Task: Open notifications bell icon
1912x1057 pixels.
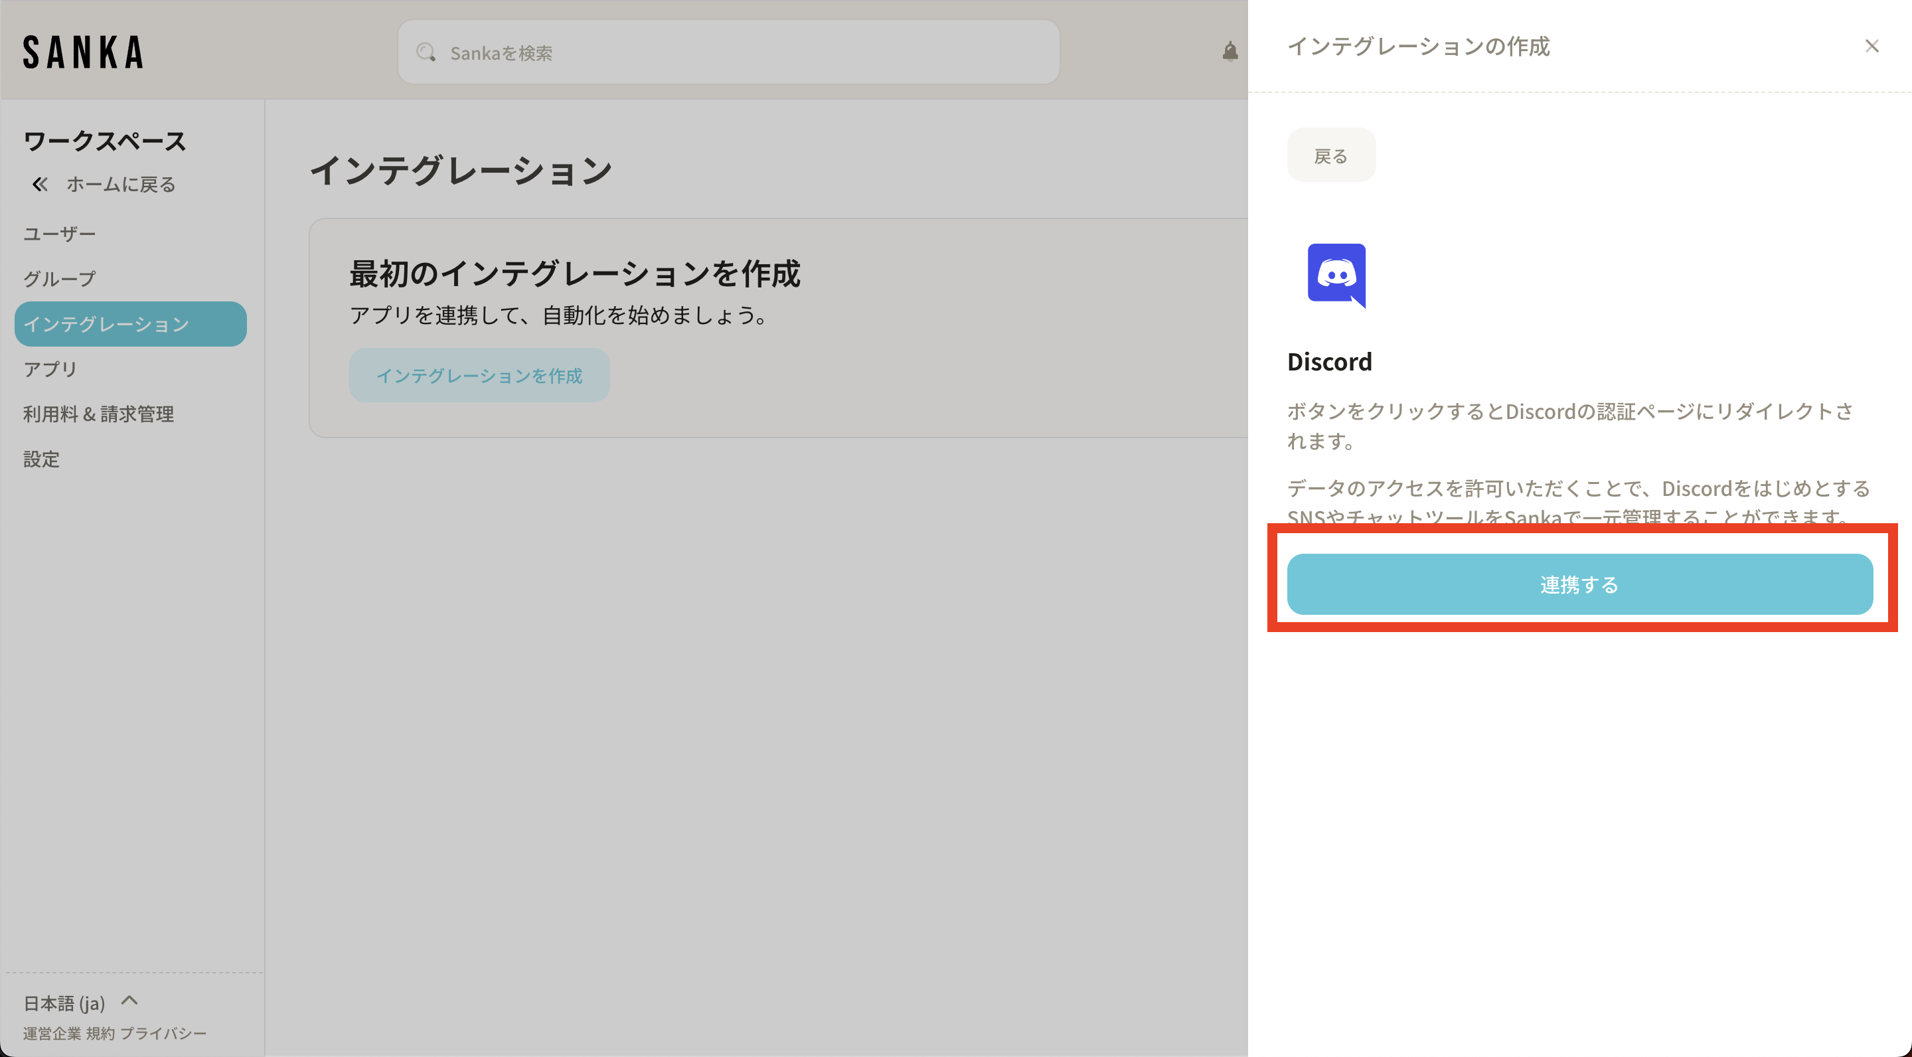Action: 1230,51
